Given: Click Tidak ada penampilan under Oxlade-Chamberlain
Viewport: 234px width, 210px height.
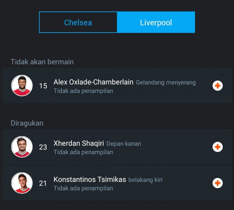Looking at the screenshot, I should pyautogui.click(x=83, y=91).
